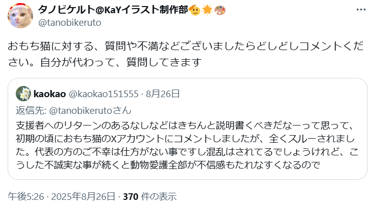The image size is (375, 210).
Task: Open the @kaokao151555 handle
Action: [x=104, y=94]
